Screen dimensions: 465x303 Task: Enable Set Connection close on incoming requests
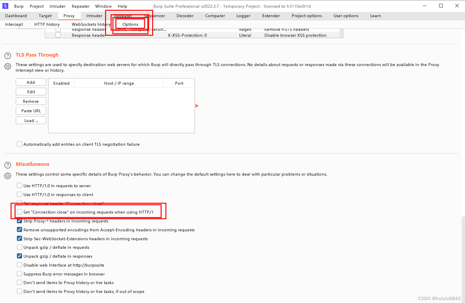pos(20,212)
